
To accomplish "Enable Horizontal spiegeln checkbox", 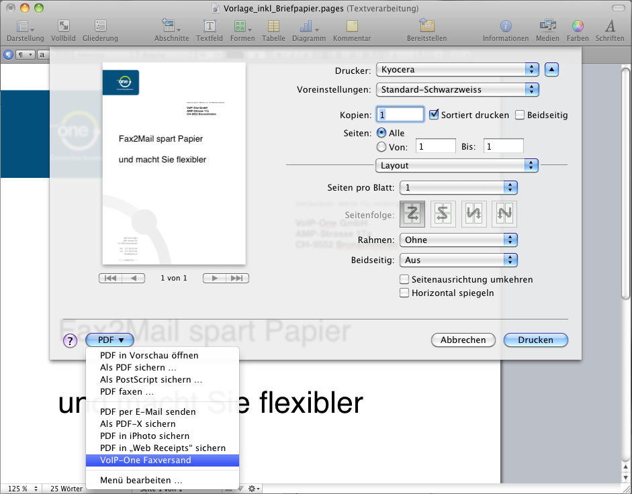I will point(404,293).
